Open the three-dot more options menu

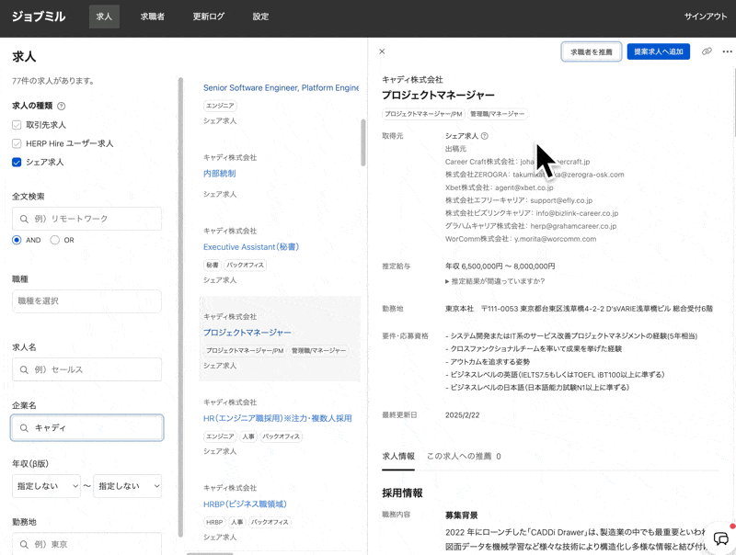coord(727,51)
